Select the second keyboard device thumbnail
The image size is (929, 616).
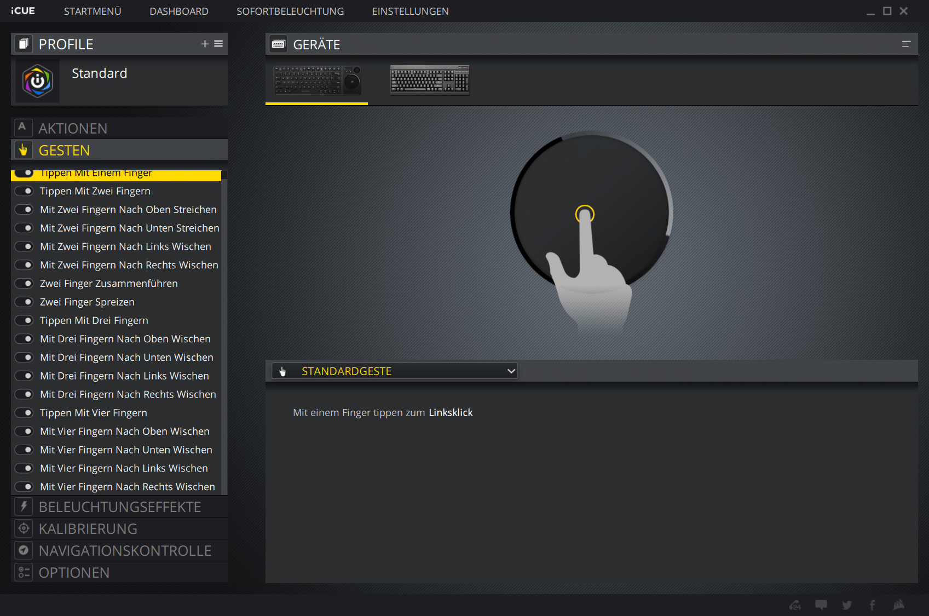(430, 80)
